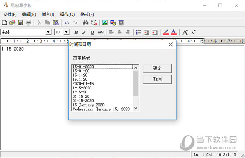Screen dimensions: 245x158
Task: Insert date and time toolbar icon
Action: (x=113, y=23)
